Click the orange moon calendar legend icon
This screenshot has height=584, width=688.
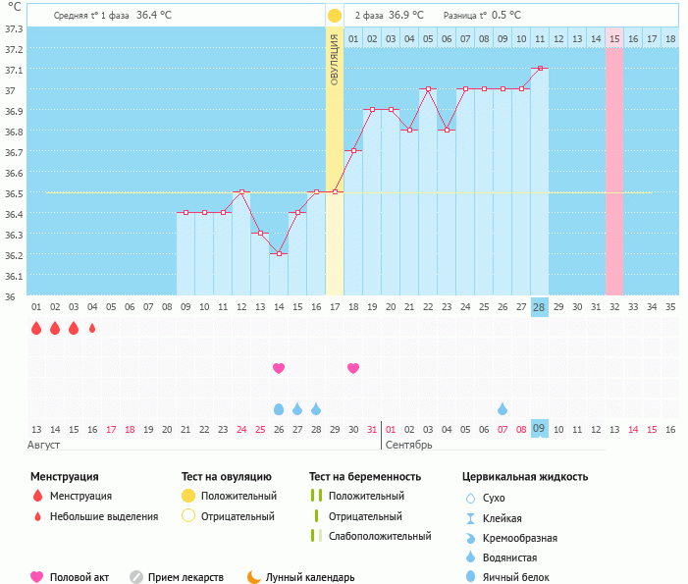[x=254, y=576]
